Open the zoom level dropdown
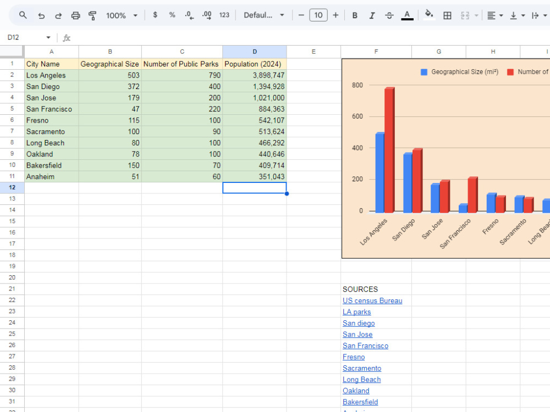This screenshot has height=412, width=550. (x=122, y=15)
